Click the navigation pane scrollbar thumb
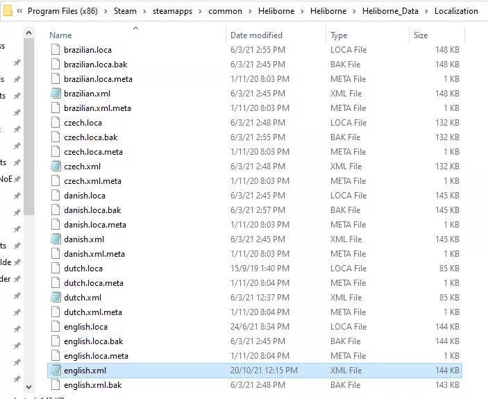The height and width of the screenshot is (399, 488). pos(28,126)
